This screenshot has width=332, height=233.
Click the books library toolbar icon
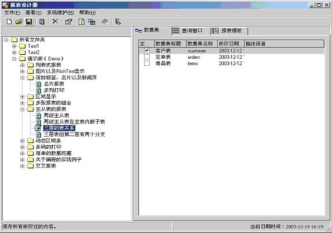[x=42, y=21]
